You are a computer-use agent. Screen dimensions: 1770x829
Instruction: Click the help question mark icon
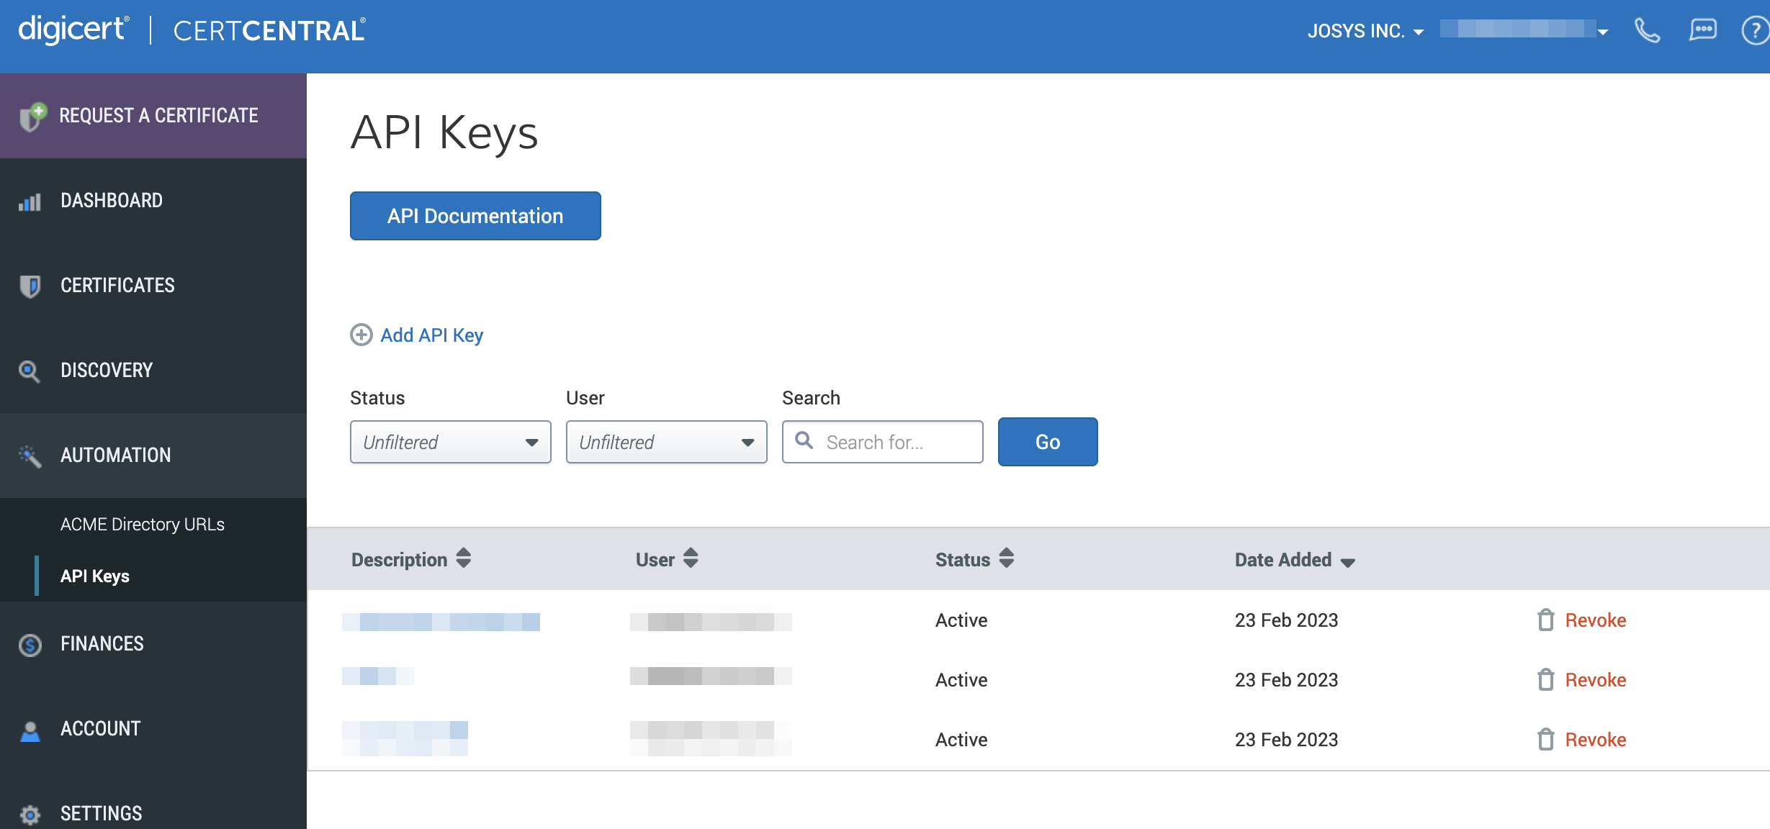(1755, 31)
